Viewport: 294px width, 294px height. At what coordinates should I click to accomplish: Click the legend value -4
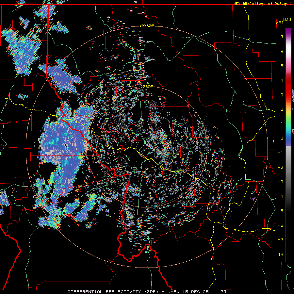281,196
